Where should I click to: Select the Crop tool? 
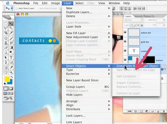click(6, 33)
